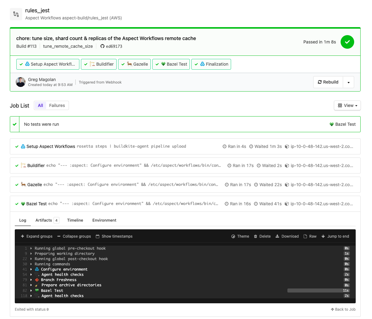Click the Raw file icon in log toolbar

tap(305, 236)
